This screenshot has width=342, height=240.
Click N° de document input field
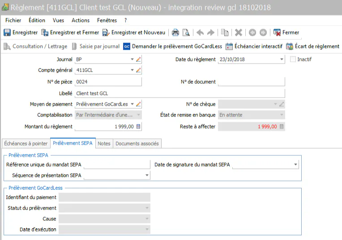coord(252,82)
